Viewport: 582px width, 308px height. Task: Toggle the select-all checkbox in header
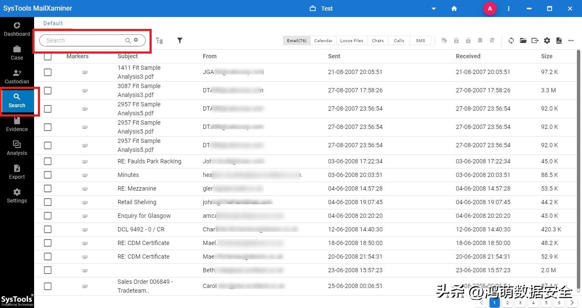click(48, 56)
